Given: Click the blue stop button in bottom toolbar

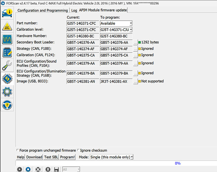Looking at the screenshot, I should (x=28, y=169).
